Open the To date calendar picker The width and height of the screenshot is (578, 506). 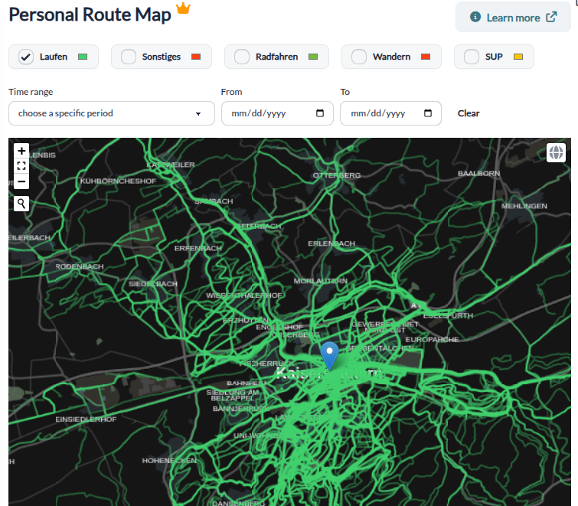coord(428,113)
